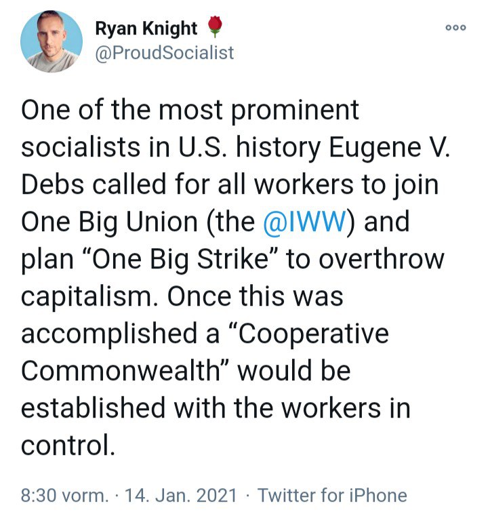Click the phrase "One Big Union"

point(111,222)
